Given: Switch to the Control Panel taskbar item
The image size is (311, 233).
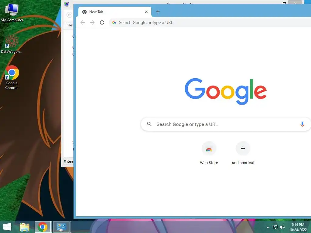Looking at the screenshot, I should (x=61, y=227).
